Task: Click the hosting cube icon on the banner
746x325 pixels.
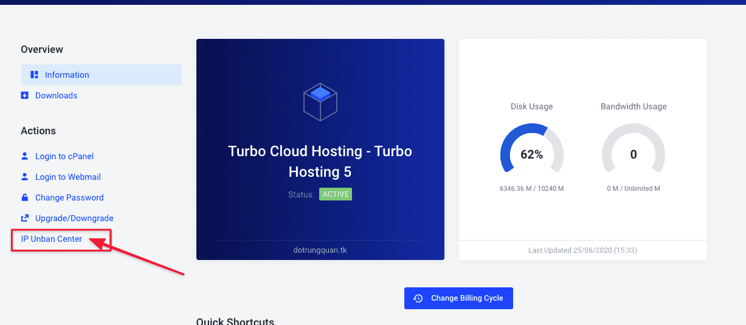Action: pos(320,101)
